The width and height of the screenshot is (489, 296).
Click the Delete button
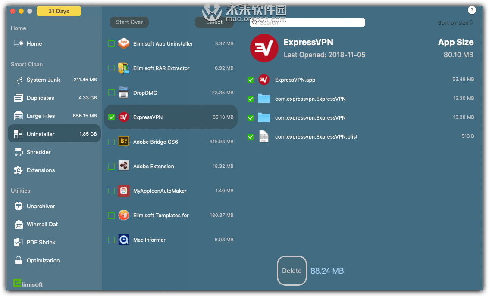click(292, 271)
